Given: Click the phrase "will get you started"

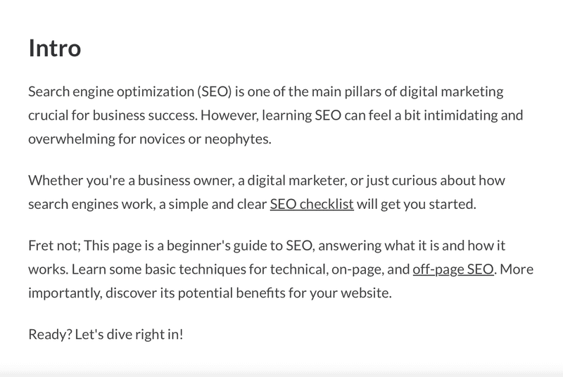Looking at the screenshot, I should click(x=415, y=204).
